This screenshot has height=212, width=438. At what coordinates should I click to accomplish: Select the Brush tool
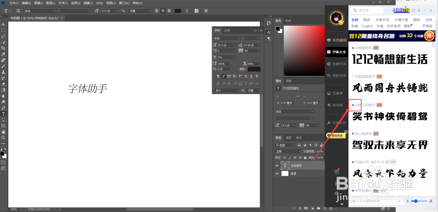(3, 66)
